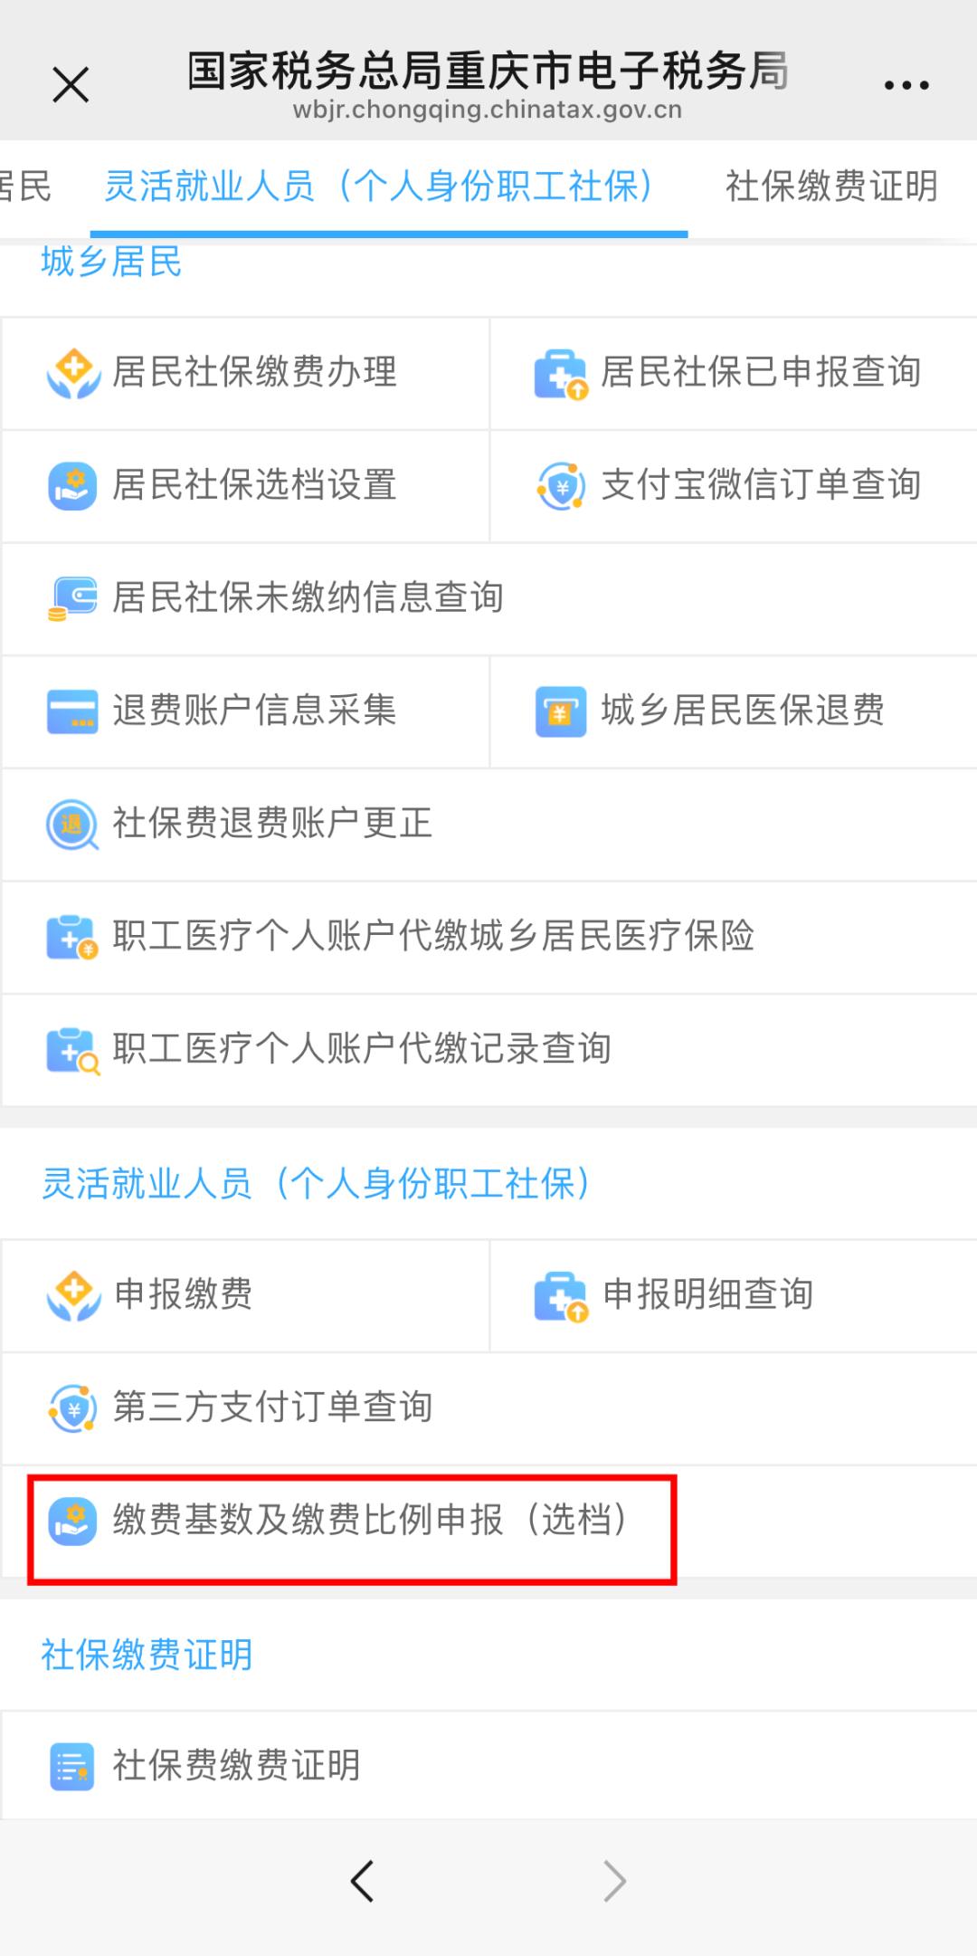The height and width of the screenshot is (1956, 977).
Task: Close the web page with X
Action: pyautogui.click(x=71, y=85)
